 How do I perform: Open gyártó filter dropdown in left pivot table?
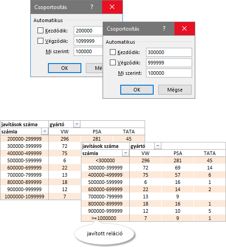(77, 124)
